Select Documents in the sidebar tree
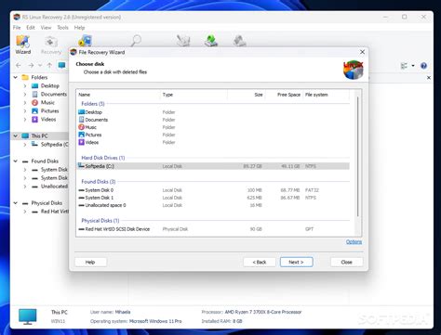Viewport: 441px width, 335px height. (54, 94)
